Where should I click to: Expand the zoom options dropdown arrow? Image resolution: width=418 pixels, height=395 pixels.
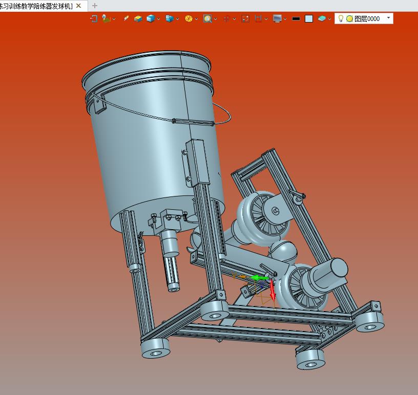[x=215, y=19]
